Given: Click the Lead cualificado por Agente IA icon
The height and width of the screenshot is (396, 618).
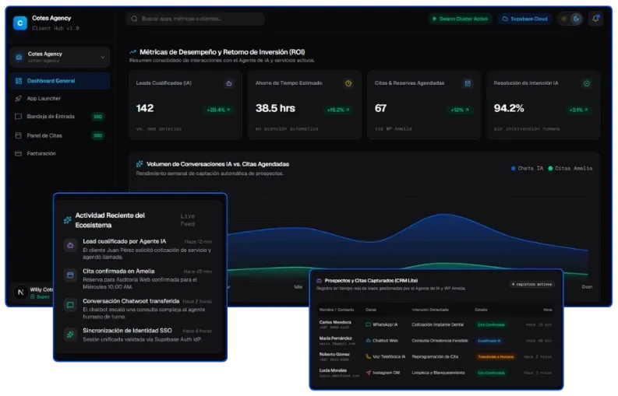Looking at the screenshot, I should click(70, 246).
